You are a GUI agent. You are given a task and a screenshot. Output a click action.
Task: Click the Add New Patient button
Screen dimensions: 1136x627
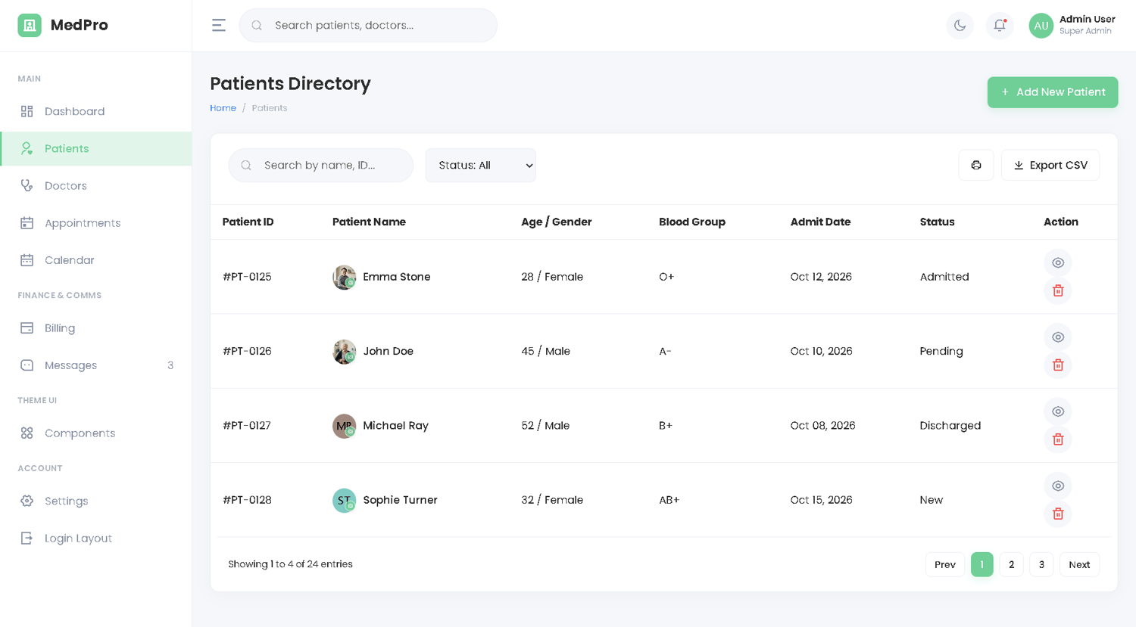(x=1052, y=92)
